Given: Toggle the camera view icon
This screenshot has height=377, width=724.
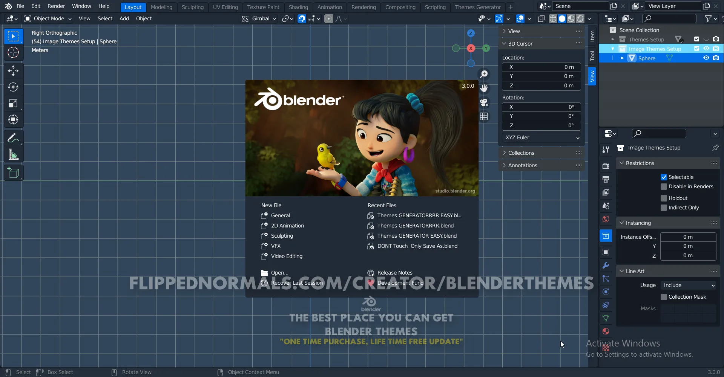Looking at the screenshot, I should (x=484, y=102).
